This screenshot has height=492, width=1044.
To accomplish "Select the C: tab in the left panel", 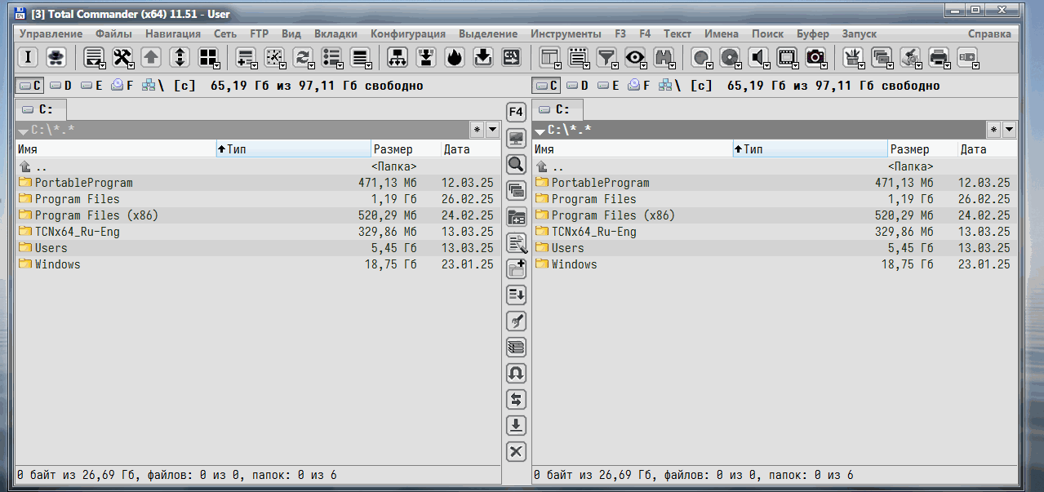I will tap(41, 109).
